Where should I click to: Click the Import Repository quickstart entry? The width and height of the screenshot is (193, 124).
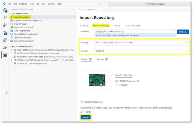(43, 17)
